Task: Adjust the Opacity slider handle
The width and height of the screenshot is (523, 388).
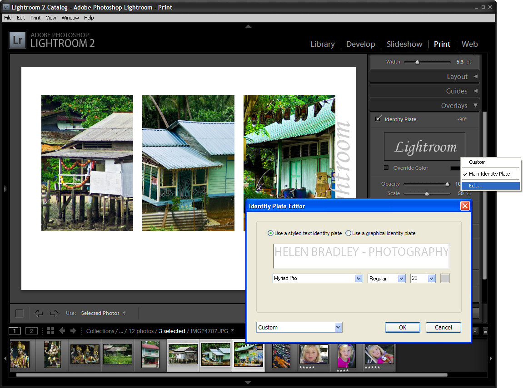Action: point(447,184)
